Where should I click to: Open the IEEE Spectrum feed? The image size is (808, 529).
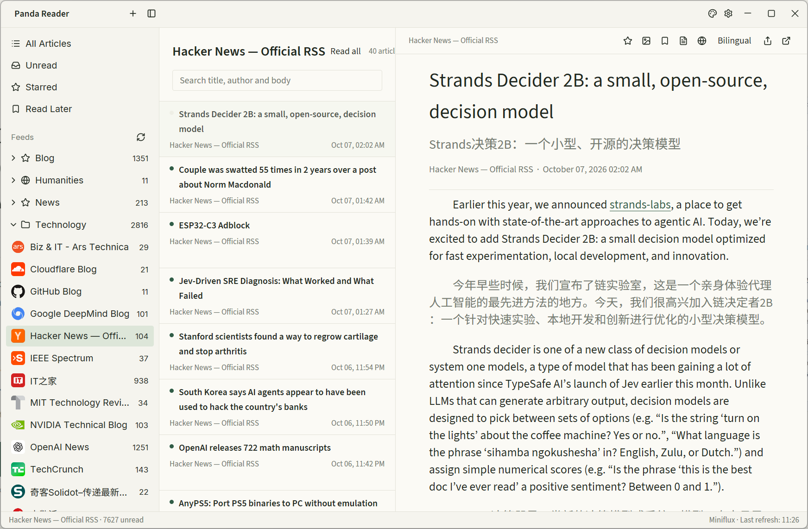[80, 358]
